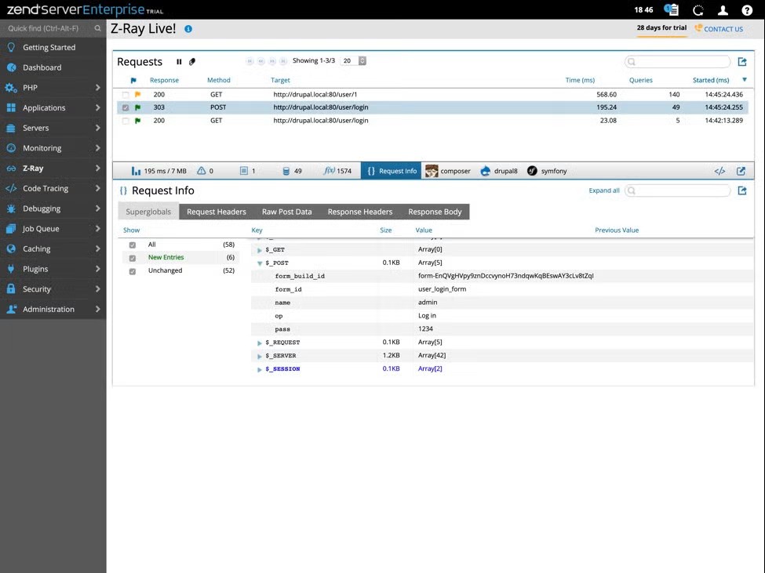Click the quick find search icon
Viewport: 765px width, 573px height.
[97, 28]
